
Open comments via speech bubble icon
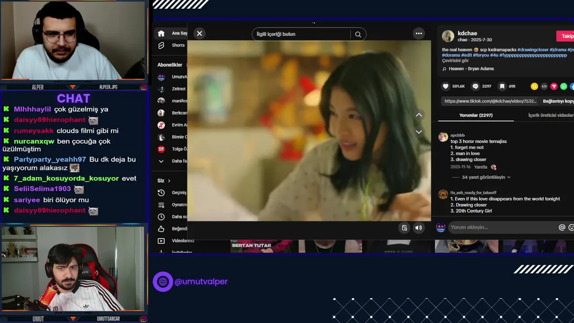pos(475,86)
